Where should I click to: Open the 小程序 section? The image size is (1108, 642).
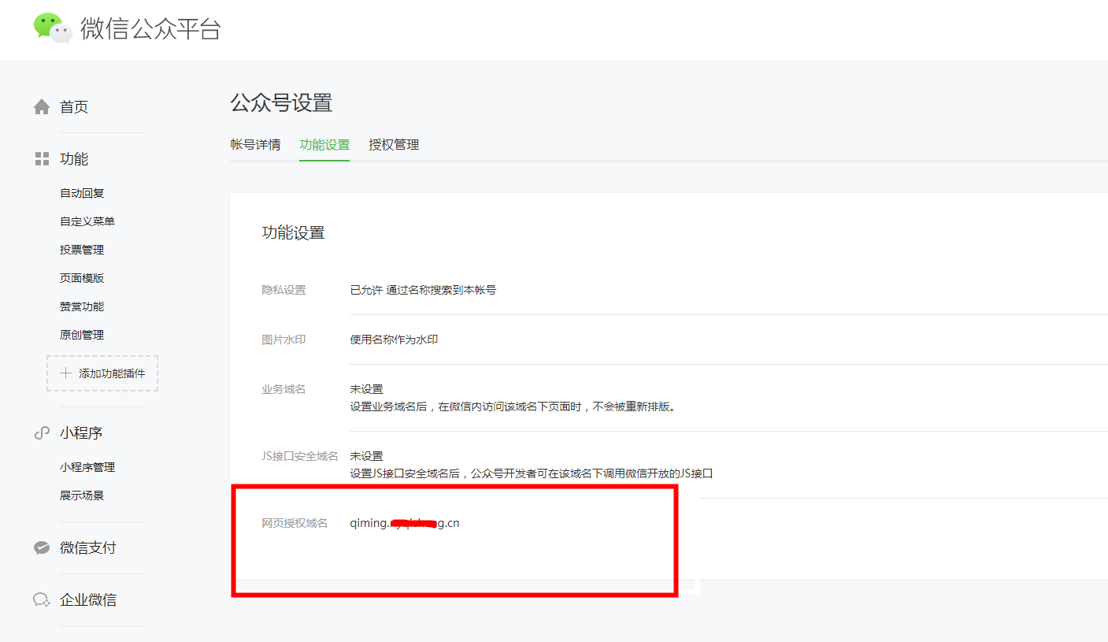coord(81,433)
